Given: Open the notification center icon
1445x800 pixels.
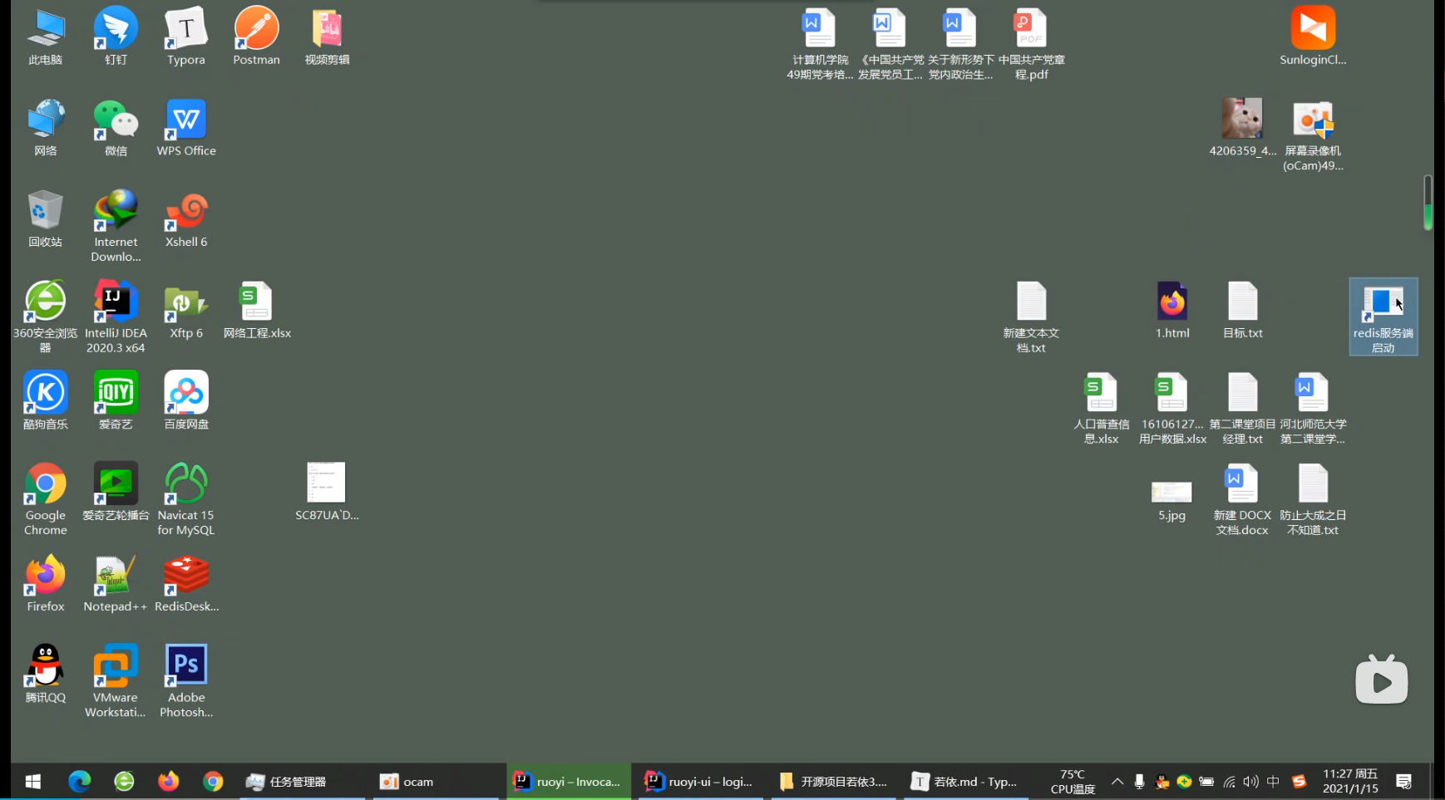Looking at the screenshot, I should click(x=1404, y=782).
